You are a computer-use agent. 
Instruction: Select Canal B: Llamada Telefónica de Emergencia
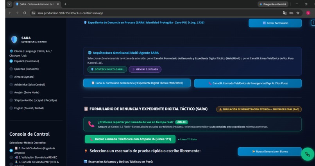point(248,83)
